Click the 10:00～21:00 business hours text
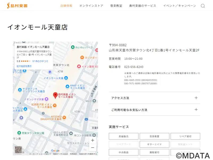 (133, 59)
